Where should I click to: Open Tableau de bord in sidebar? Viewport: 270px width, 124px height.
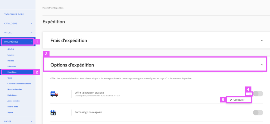14,14
